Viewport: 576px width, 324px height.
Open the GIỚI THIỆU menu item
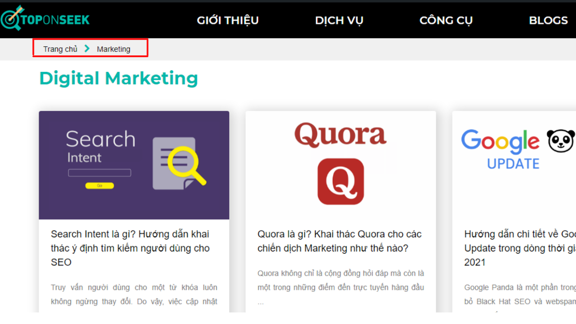tap(228, 20)
